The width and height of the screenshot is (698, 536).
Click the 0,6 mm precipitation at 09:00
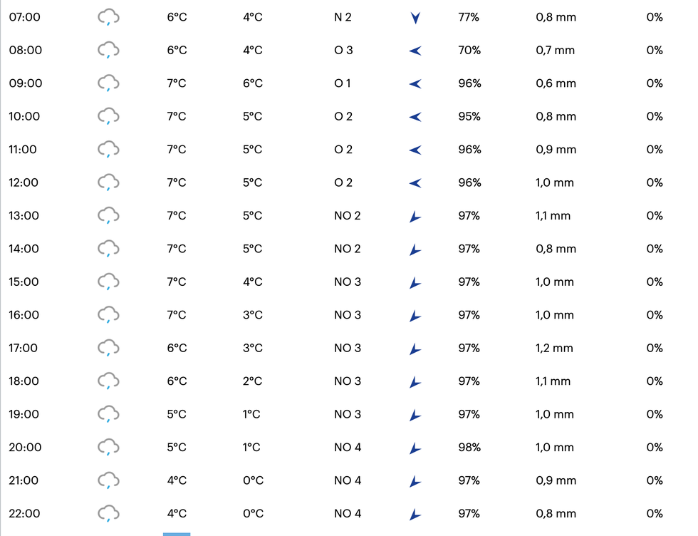(556, 83)
